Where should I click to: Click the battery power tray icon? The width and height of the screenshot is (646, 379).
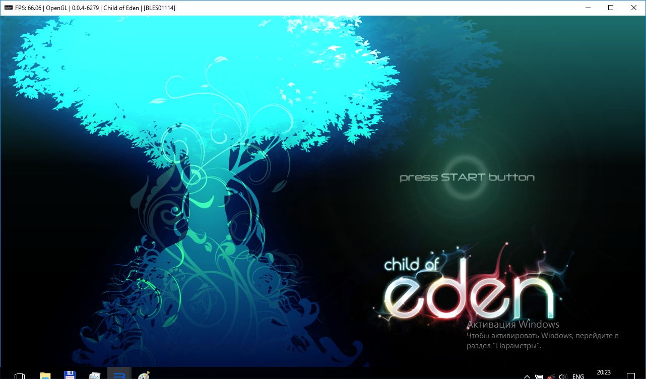coord(539,376)
